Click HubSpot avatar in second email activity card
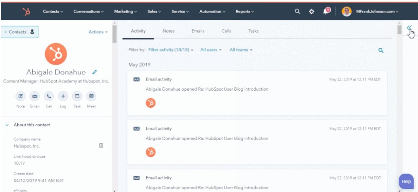 [151, 152]
